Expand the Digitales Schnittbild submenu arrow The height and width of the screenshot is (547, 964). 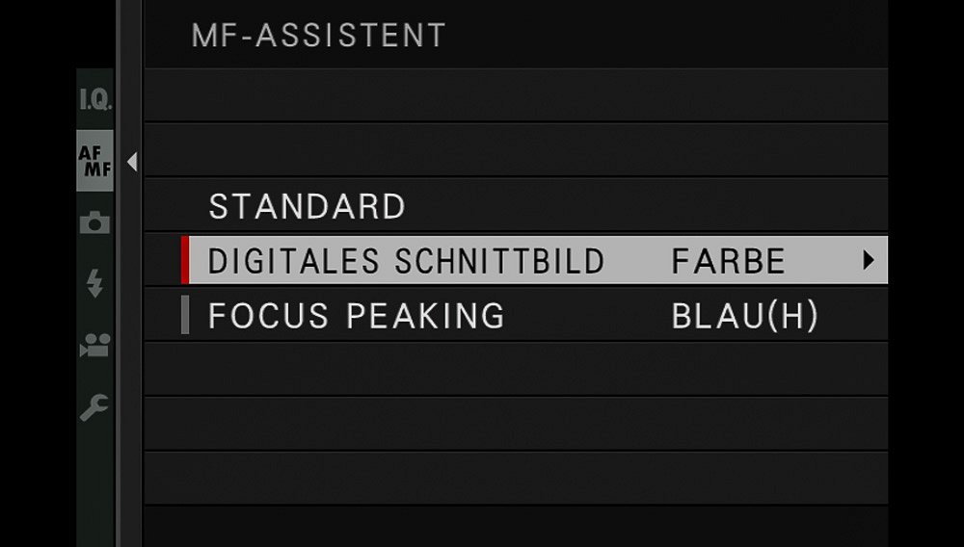(x=869, y=260)
